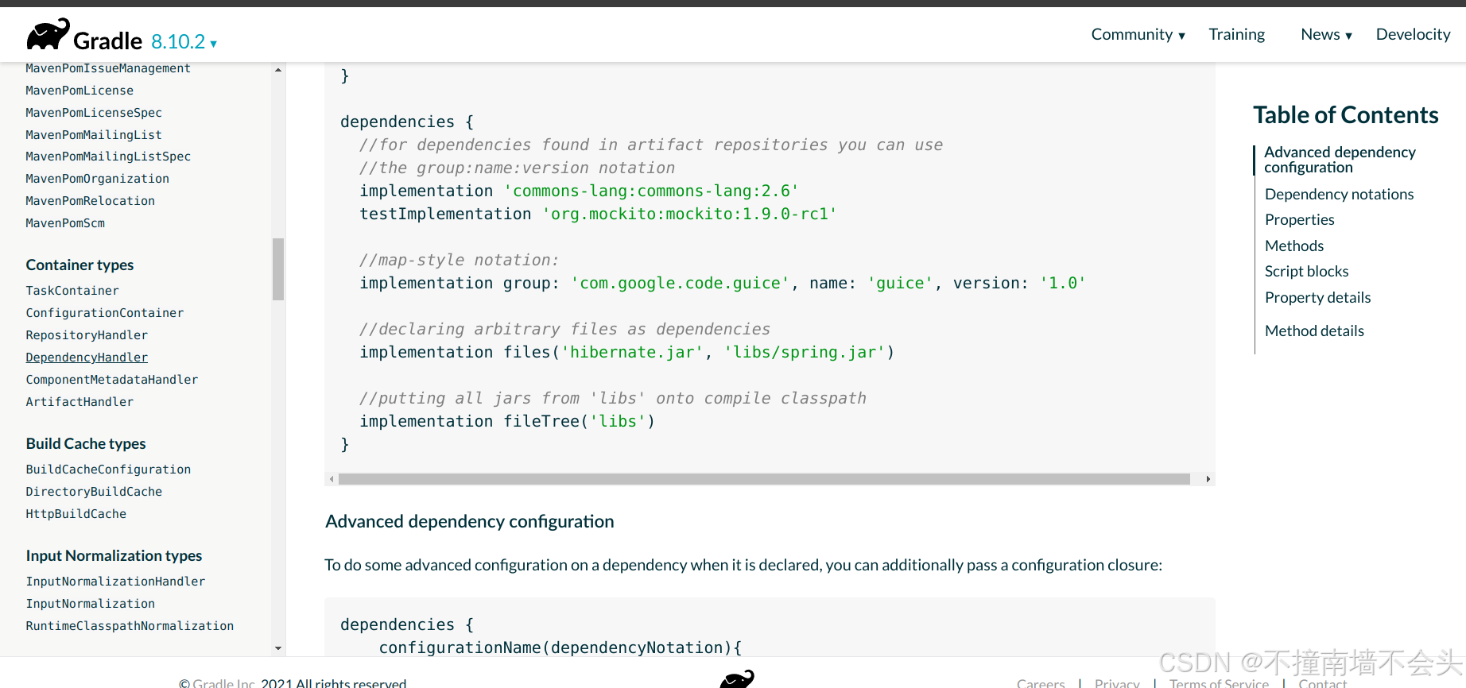Viewport: 1466px width, 688px height.
Task: Jump to Advanced dependency configuration in contents
Action: pos(1340,160)
